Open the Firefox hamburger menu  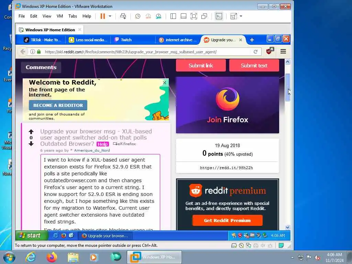[x=283, y=52]
